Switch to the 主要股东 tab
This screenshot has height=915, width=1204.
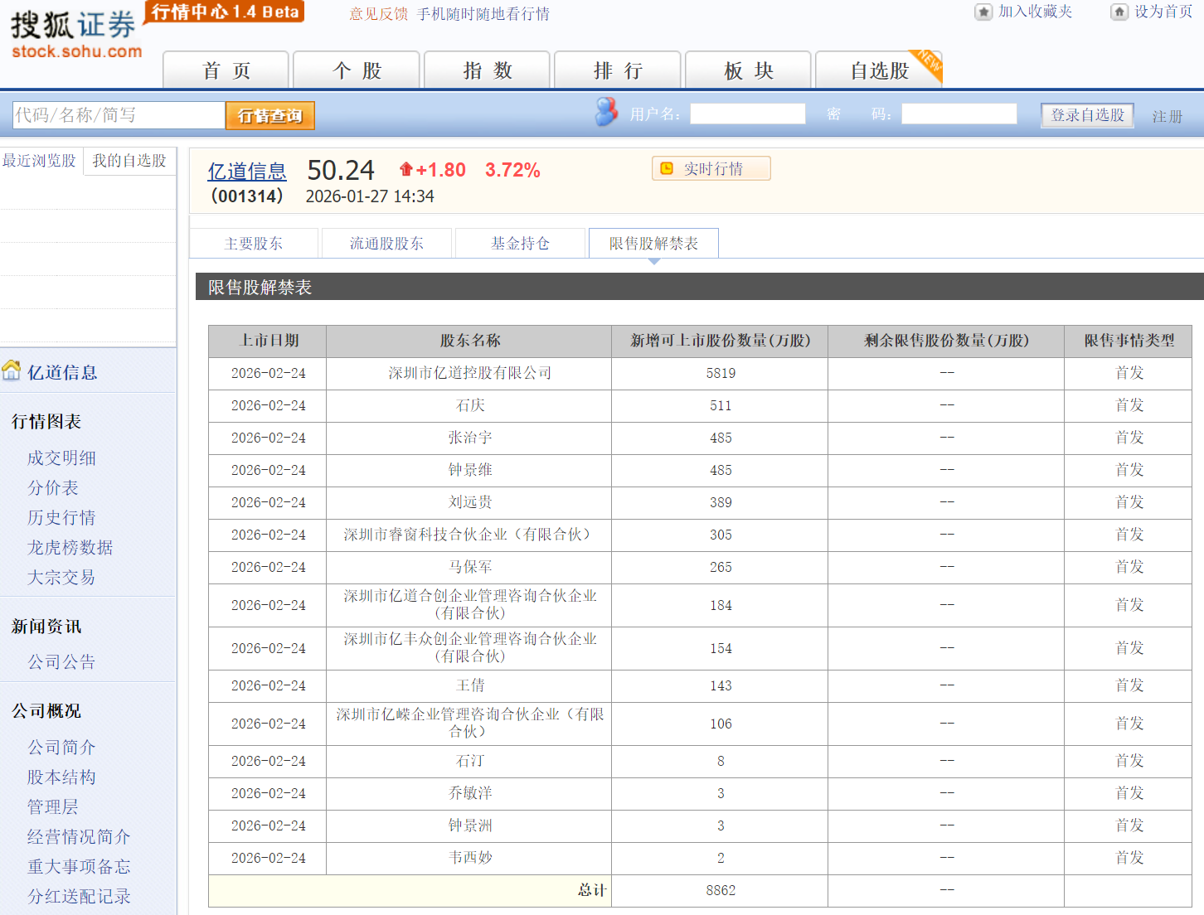click(x=254, y=244)
